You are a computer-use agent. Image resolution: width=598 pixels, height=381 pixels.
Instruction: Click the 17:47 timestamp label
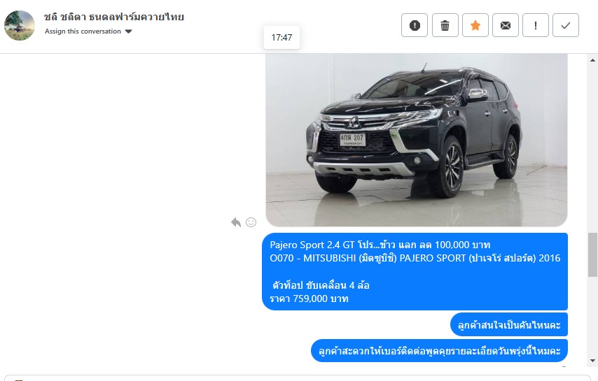click(x=281, y=37)
